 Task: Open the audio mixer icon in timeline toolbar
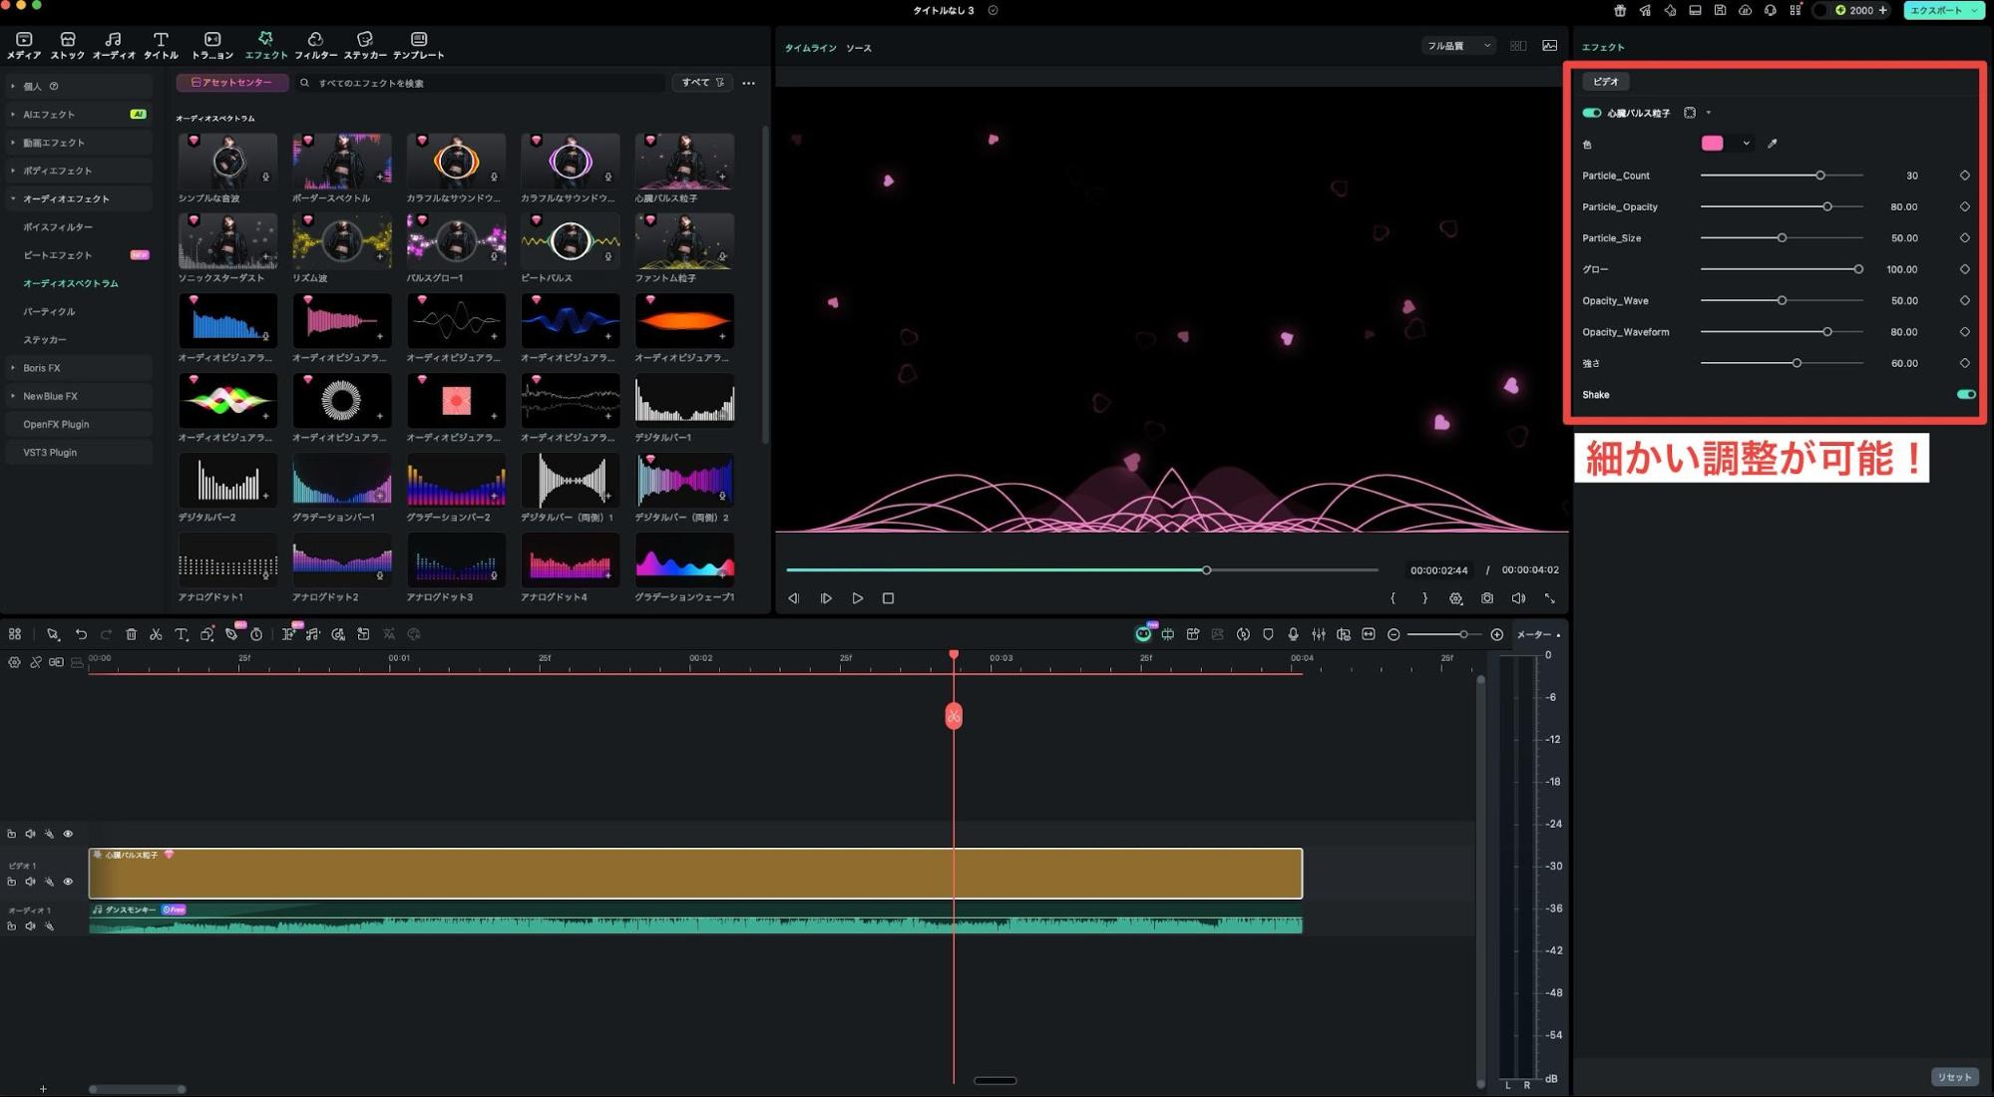tap(1318, 634)
